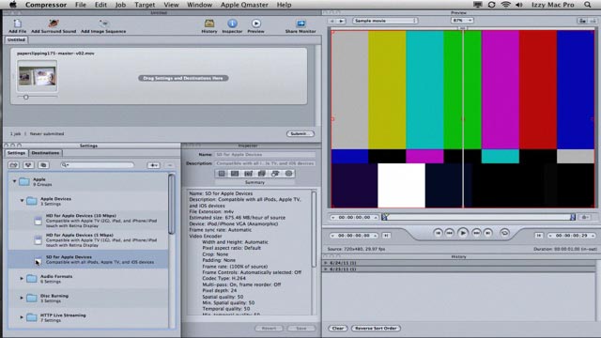Image resolution: width=601 pixels, height=338 pixels.
Task: Click the split-screen slider atop the Preview image
Action: (463, 28)
